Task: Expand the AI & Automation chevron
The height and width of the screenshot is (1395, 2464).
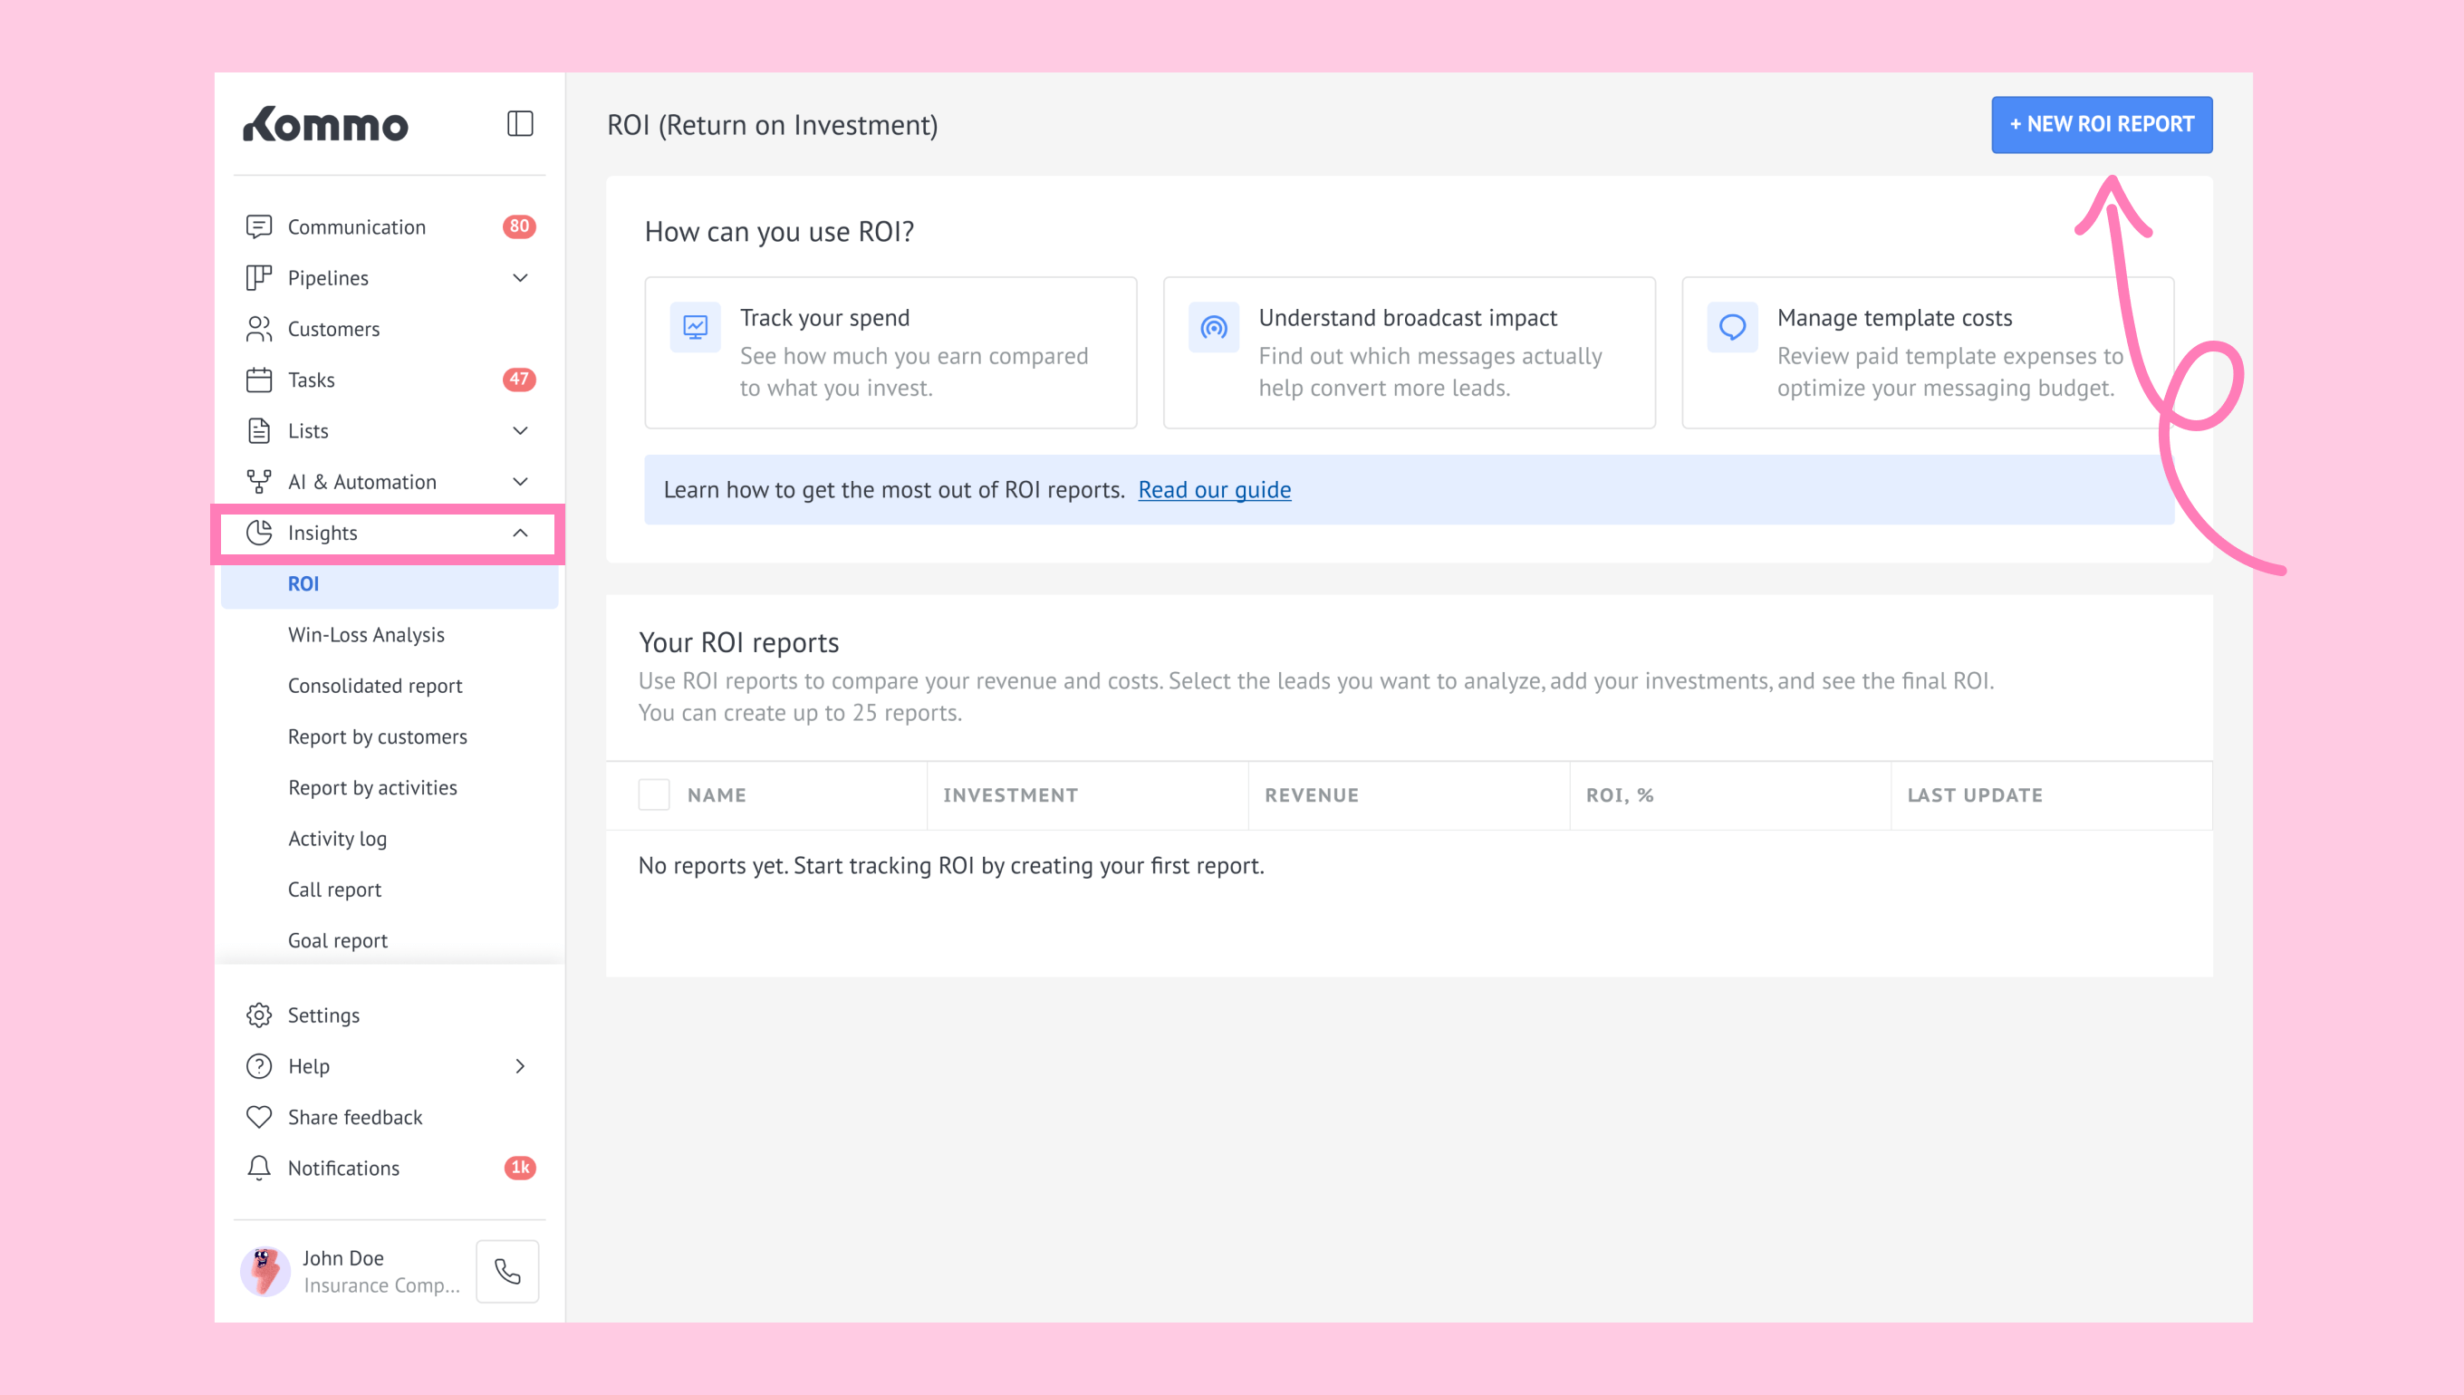Action: tap(520, 481)
